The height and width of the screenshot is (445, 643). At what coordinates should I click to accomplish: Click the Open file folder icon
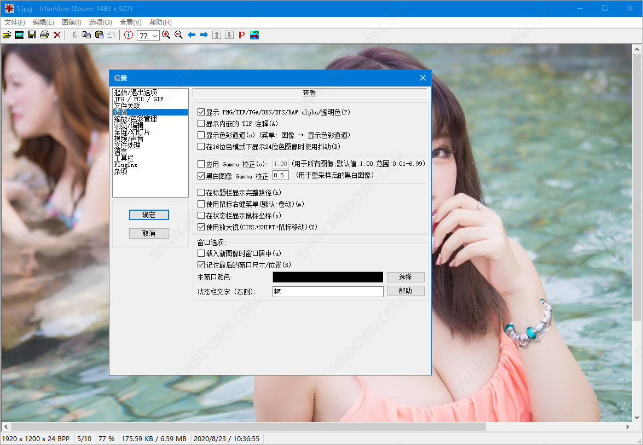[7, 35]
